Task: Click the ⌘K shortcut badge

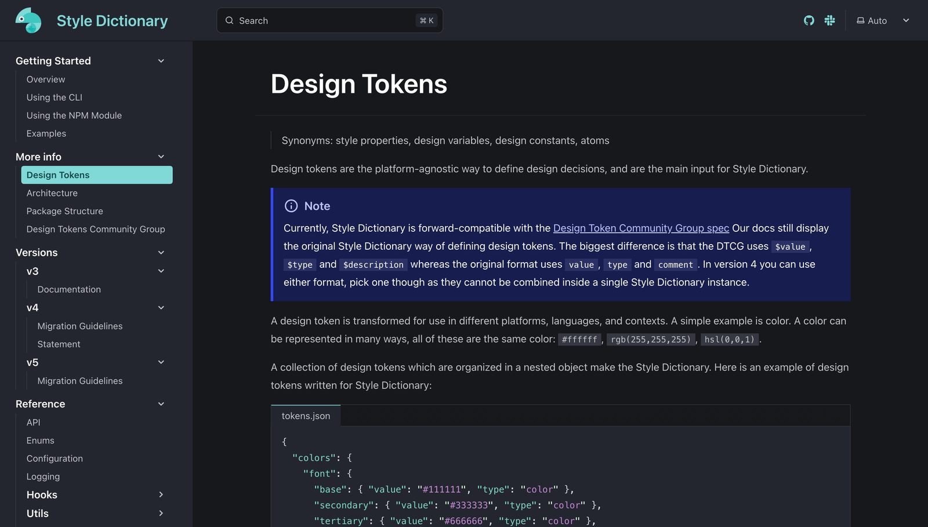Action: [x=427, y=20]
